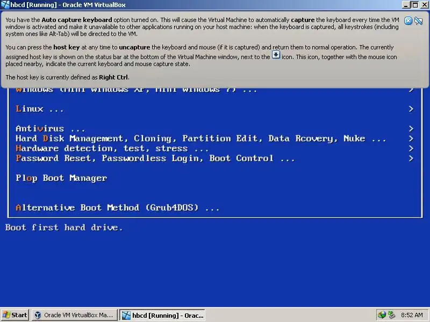Expand the Hard Disk Management submenu arrow

point(411,138)
